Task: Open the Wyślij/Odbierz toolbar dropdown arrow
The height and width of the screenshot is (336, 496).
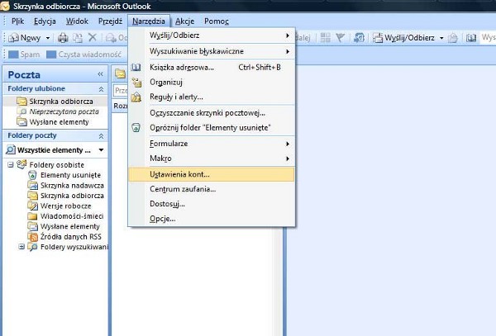Action: pos(441,38)
